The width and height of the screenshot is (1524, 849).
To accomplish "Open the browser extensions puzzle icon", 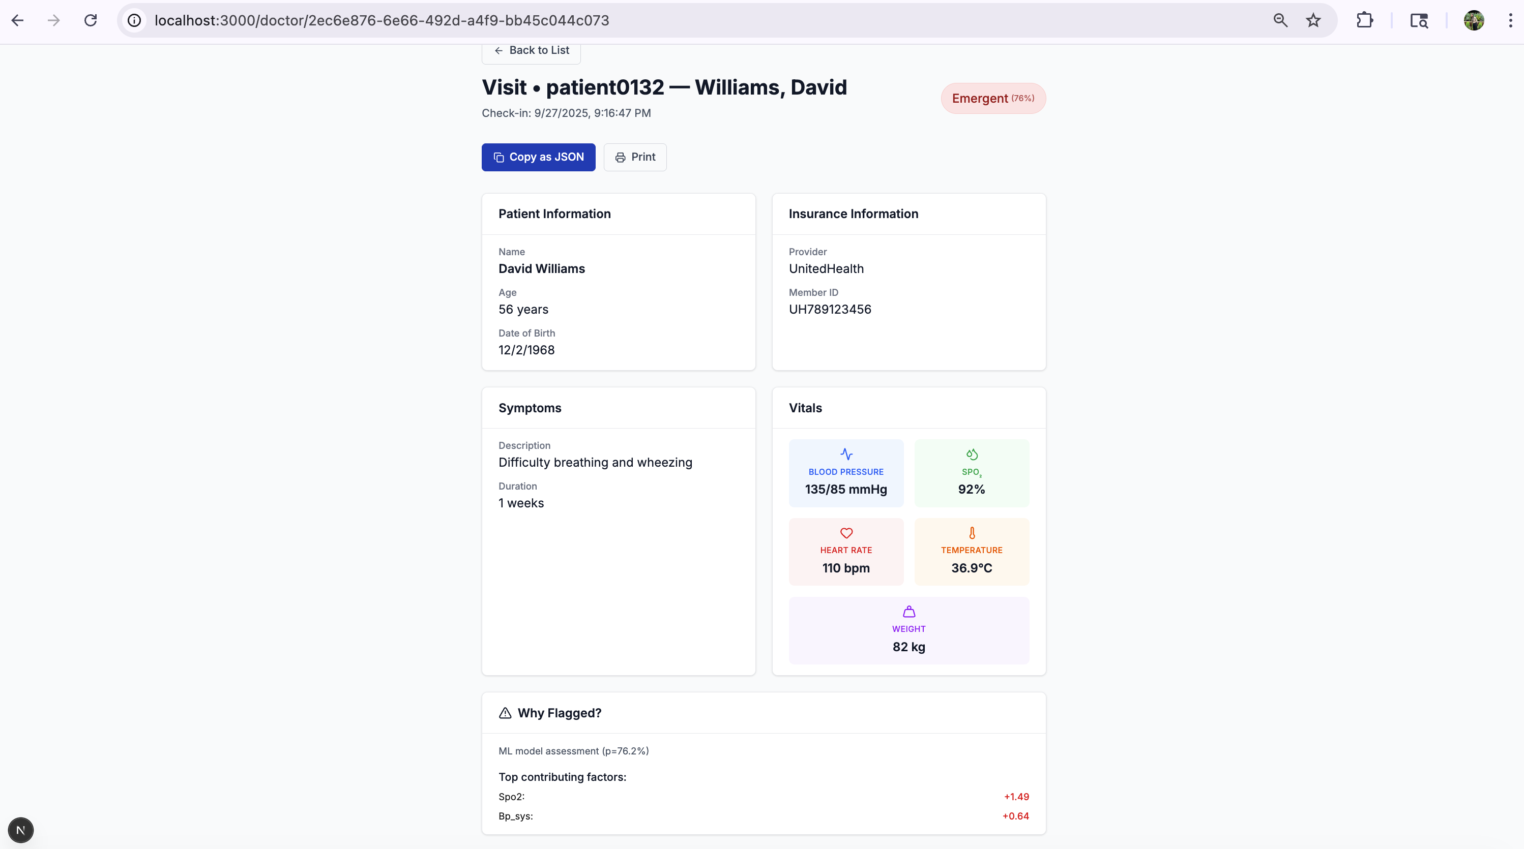I will point(1365,21).
